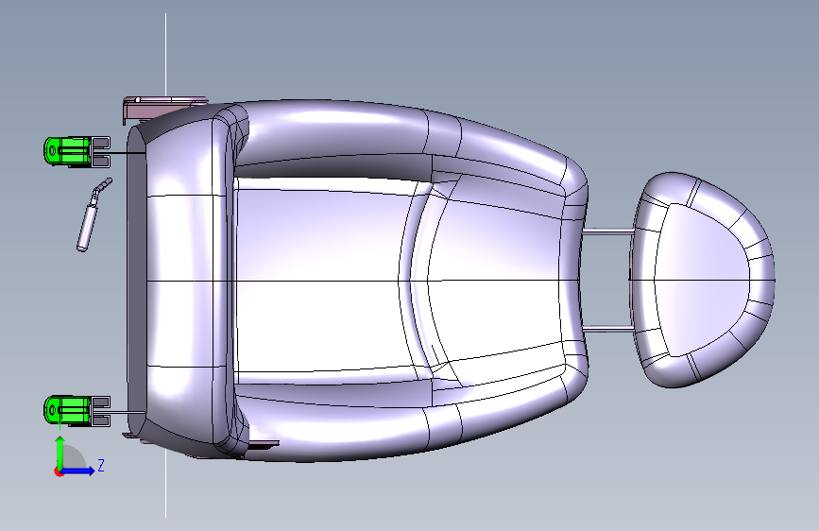Pick the gray clip beside lower green connector
The height and width of the screenshot is (531, 819).
click(x=101, y=410)
